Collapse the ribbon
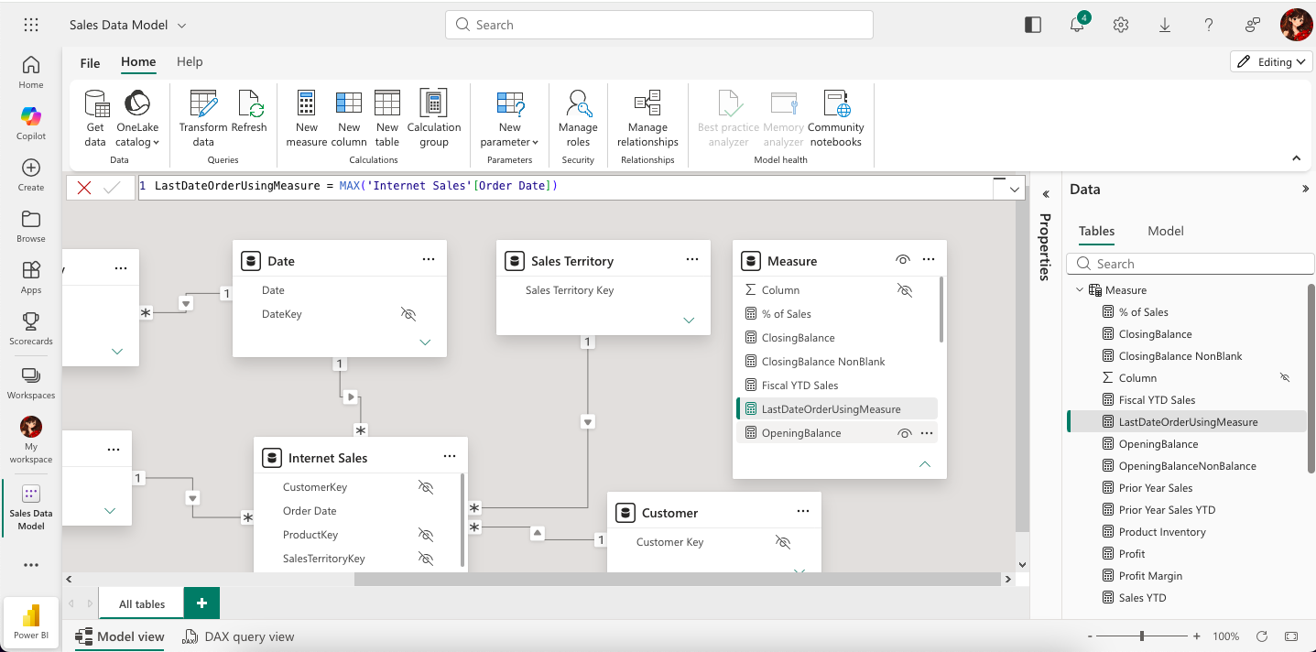 (x=1296, y=158)
